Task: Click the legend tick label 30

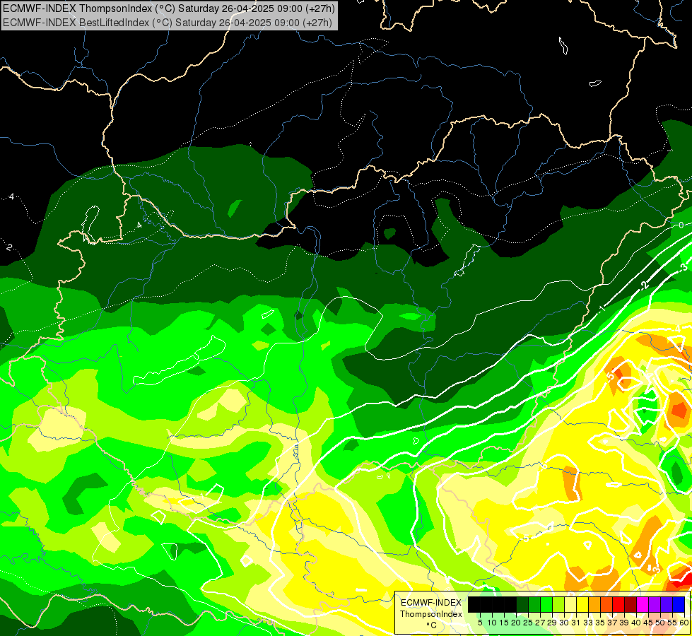Action: click(565, 623)
